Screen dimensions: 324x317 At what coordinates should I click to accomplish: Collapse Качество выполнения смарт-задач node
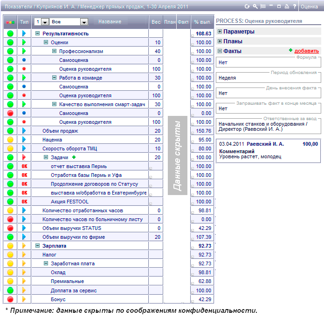(54, 104)
